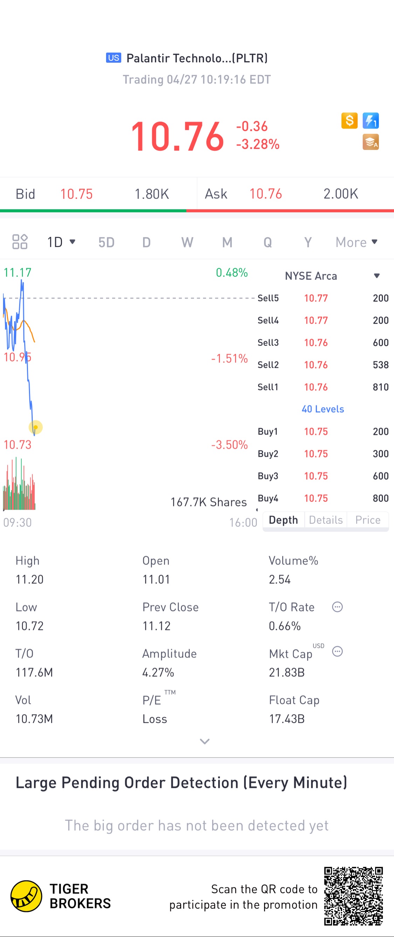
Task: Click the Mkt Cap info bubble icon
Action: click(337, 651)
